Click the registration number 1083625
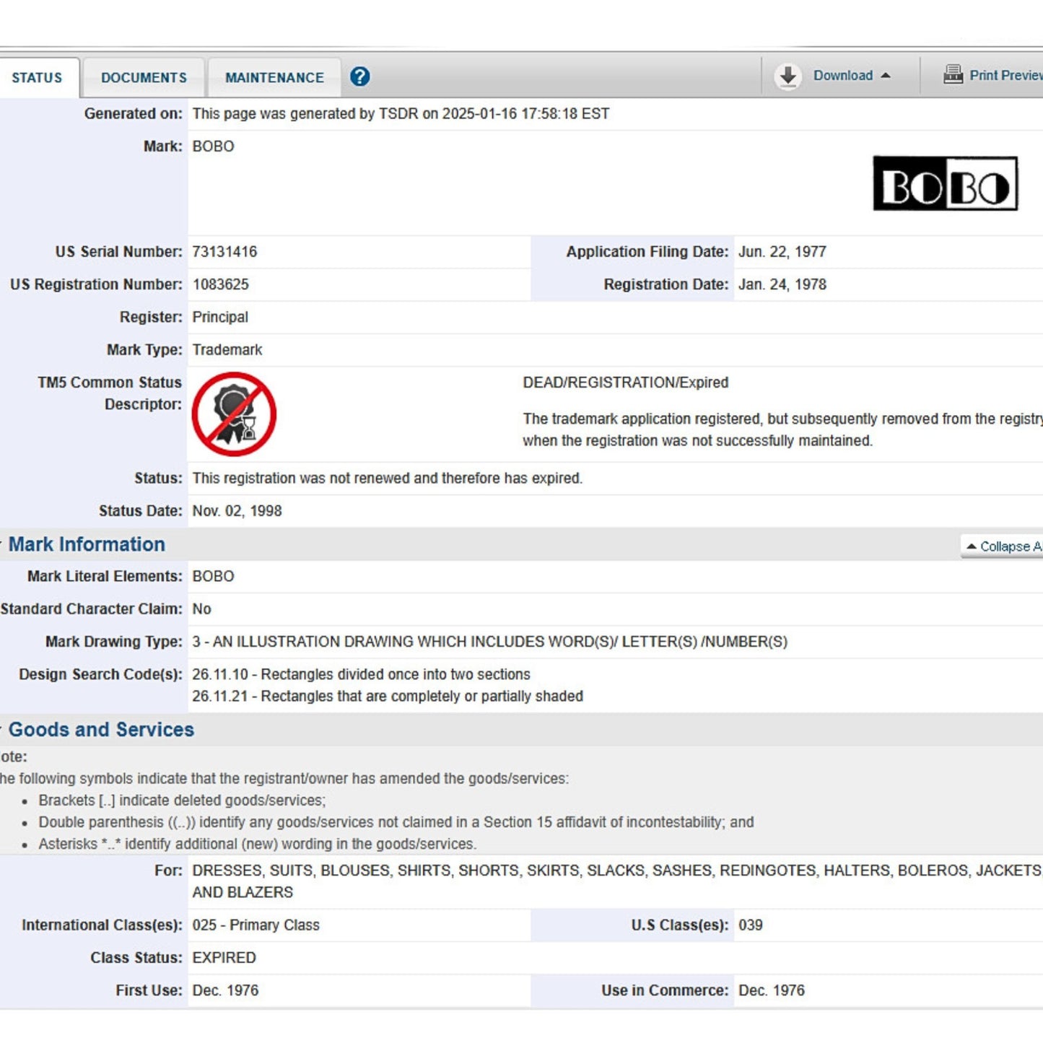Screen dimensions: 1043x1043 220,284
